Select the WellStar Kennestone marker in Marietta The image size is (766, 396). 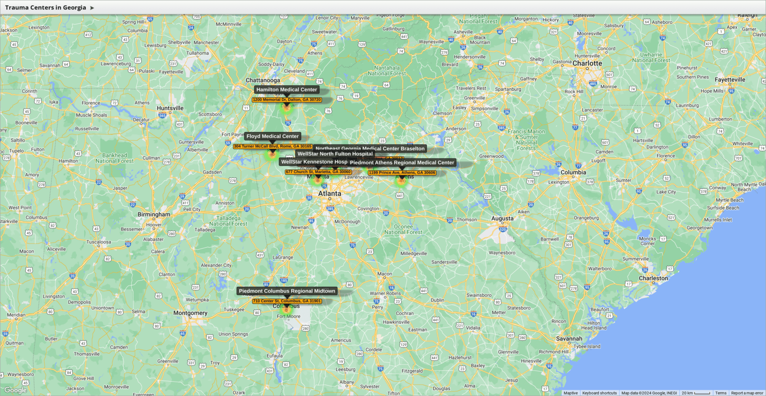point(317,180)
